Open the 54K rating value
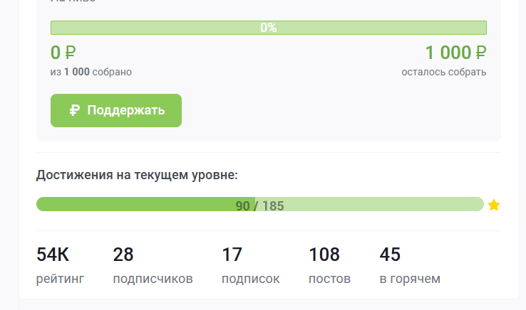526x310 pixels. tap(53, 255)
